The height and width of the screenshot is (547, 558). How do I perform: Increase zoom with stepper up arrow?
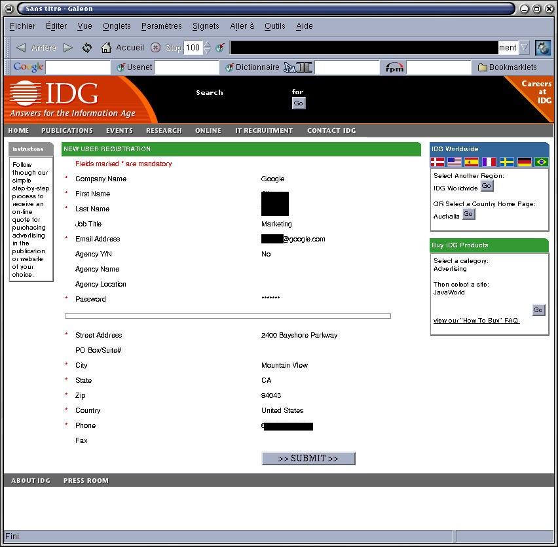(x=207, y=44)
